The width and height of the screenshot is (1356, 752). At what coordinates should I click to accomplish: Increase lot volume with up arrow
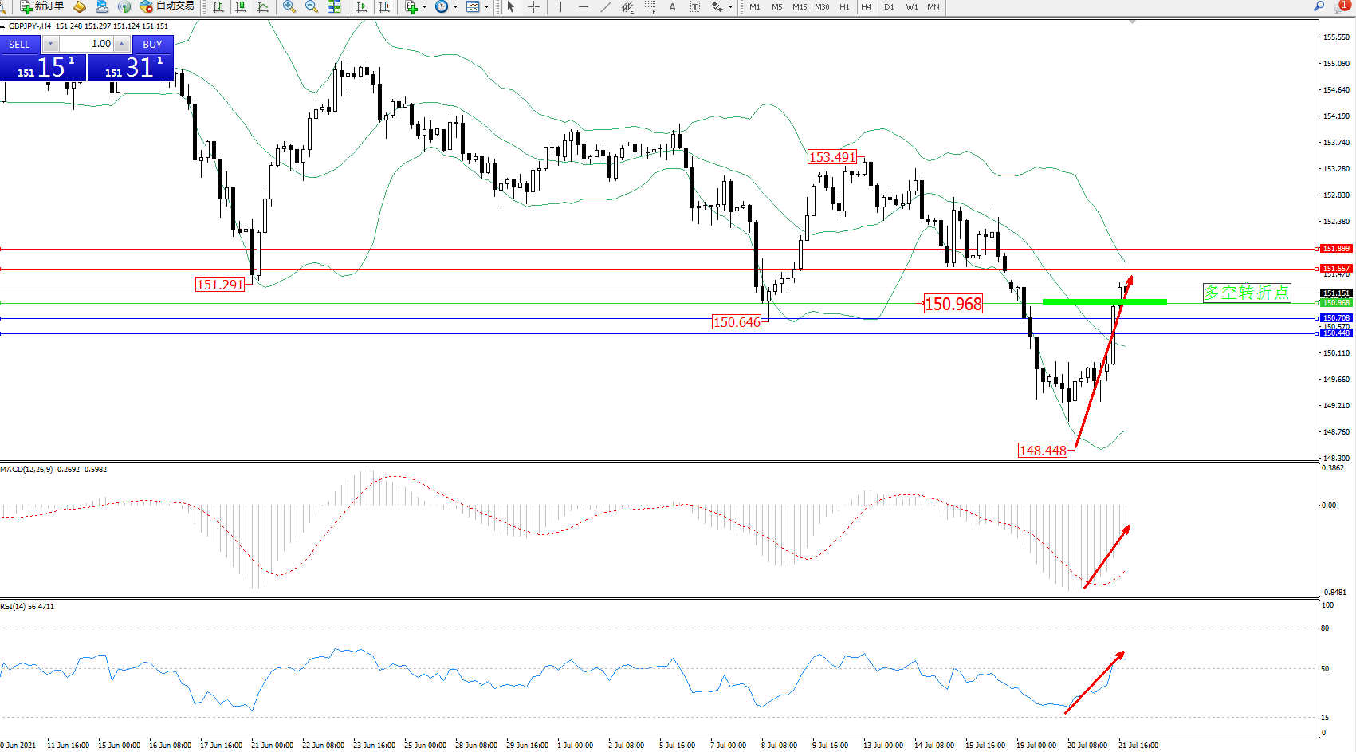(121, 44)
